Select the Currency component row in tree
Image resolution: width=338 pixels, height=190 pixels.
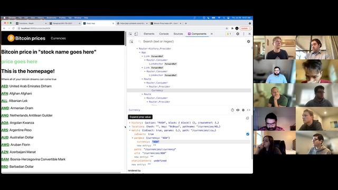coord(189,90)
